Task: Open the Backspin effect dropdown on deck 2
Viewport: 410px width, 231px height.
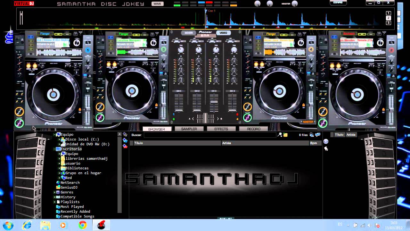Action: (349, 34)
